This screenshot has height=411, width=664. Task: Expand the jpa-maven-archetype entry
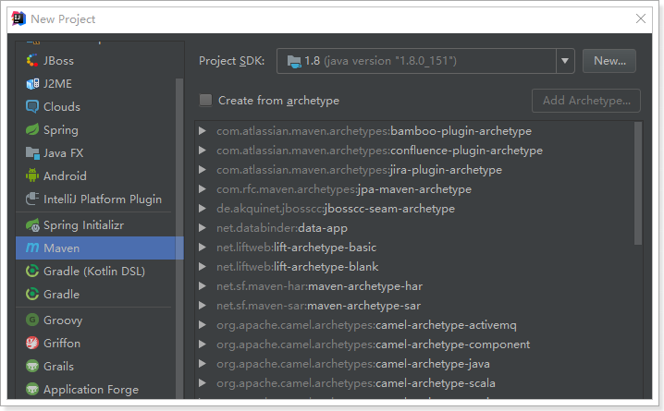click(203, 189)
